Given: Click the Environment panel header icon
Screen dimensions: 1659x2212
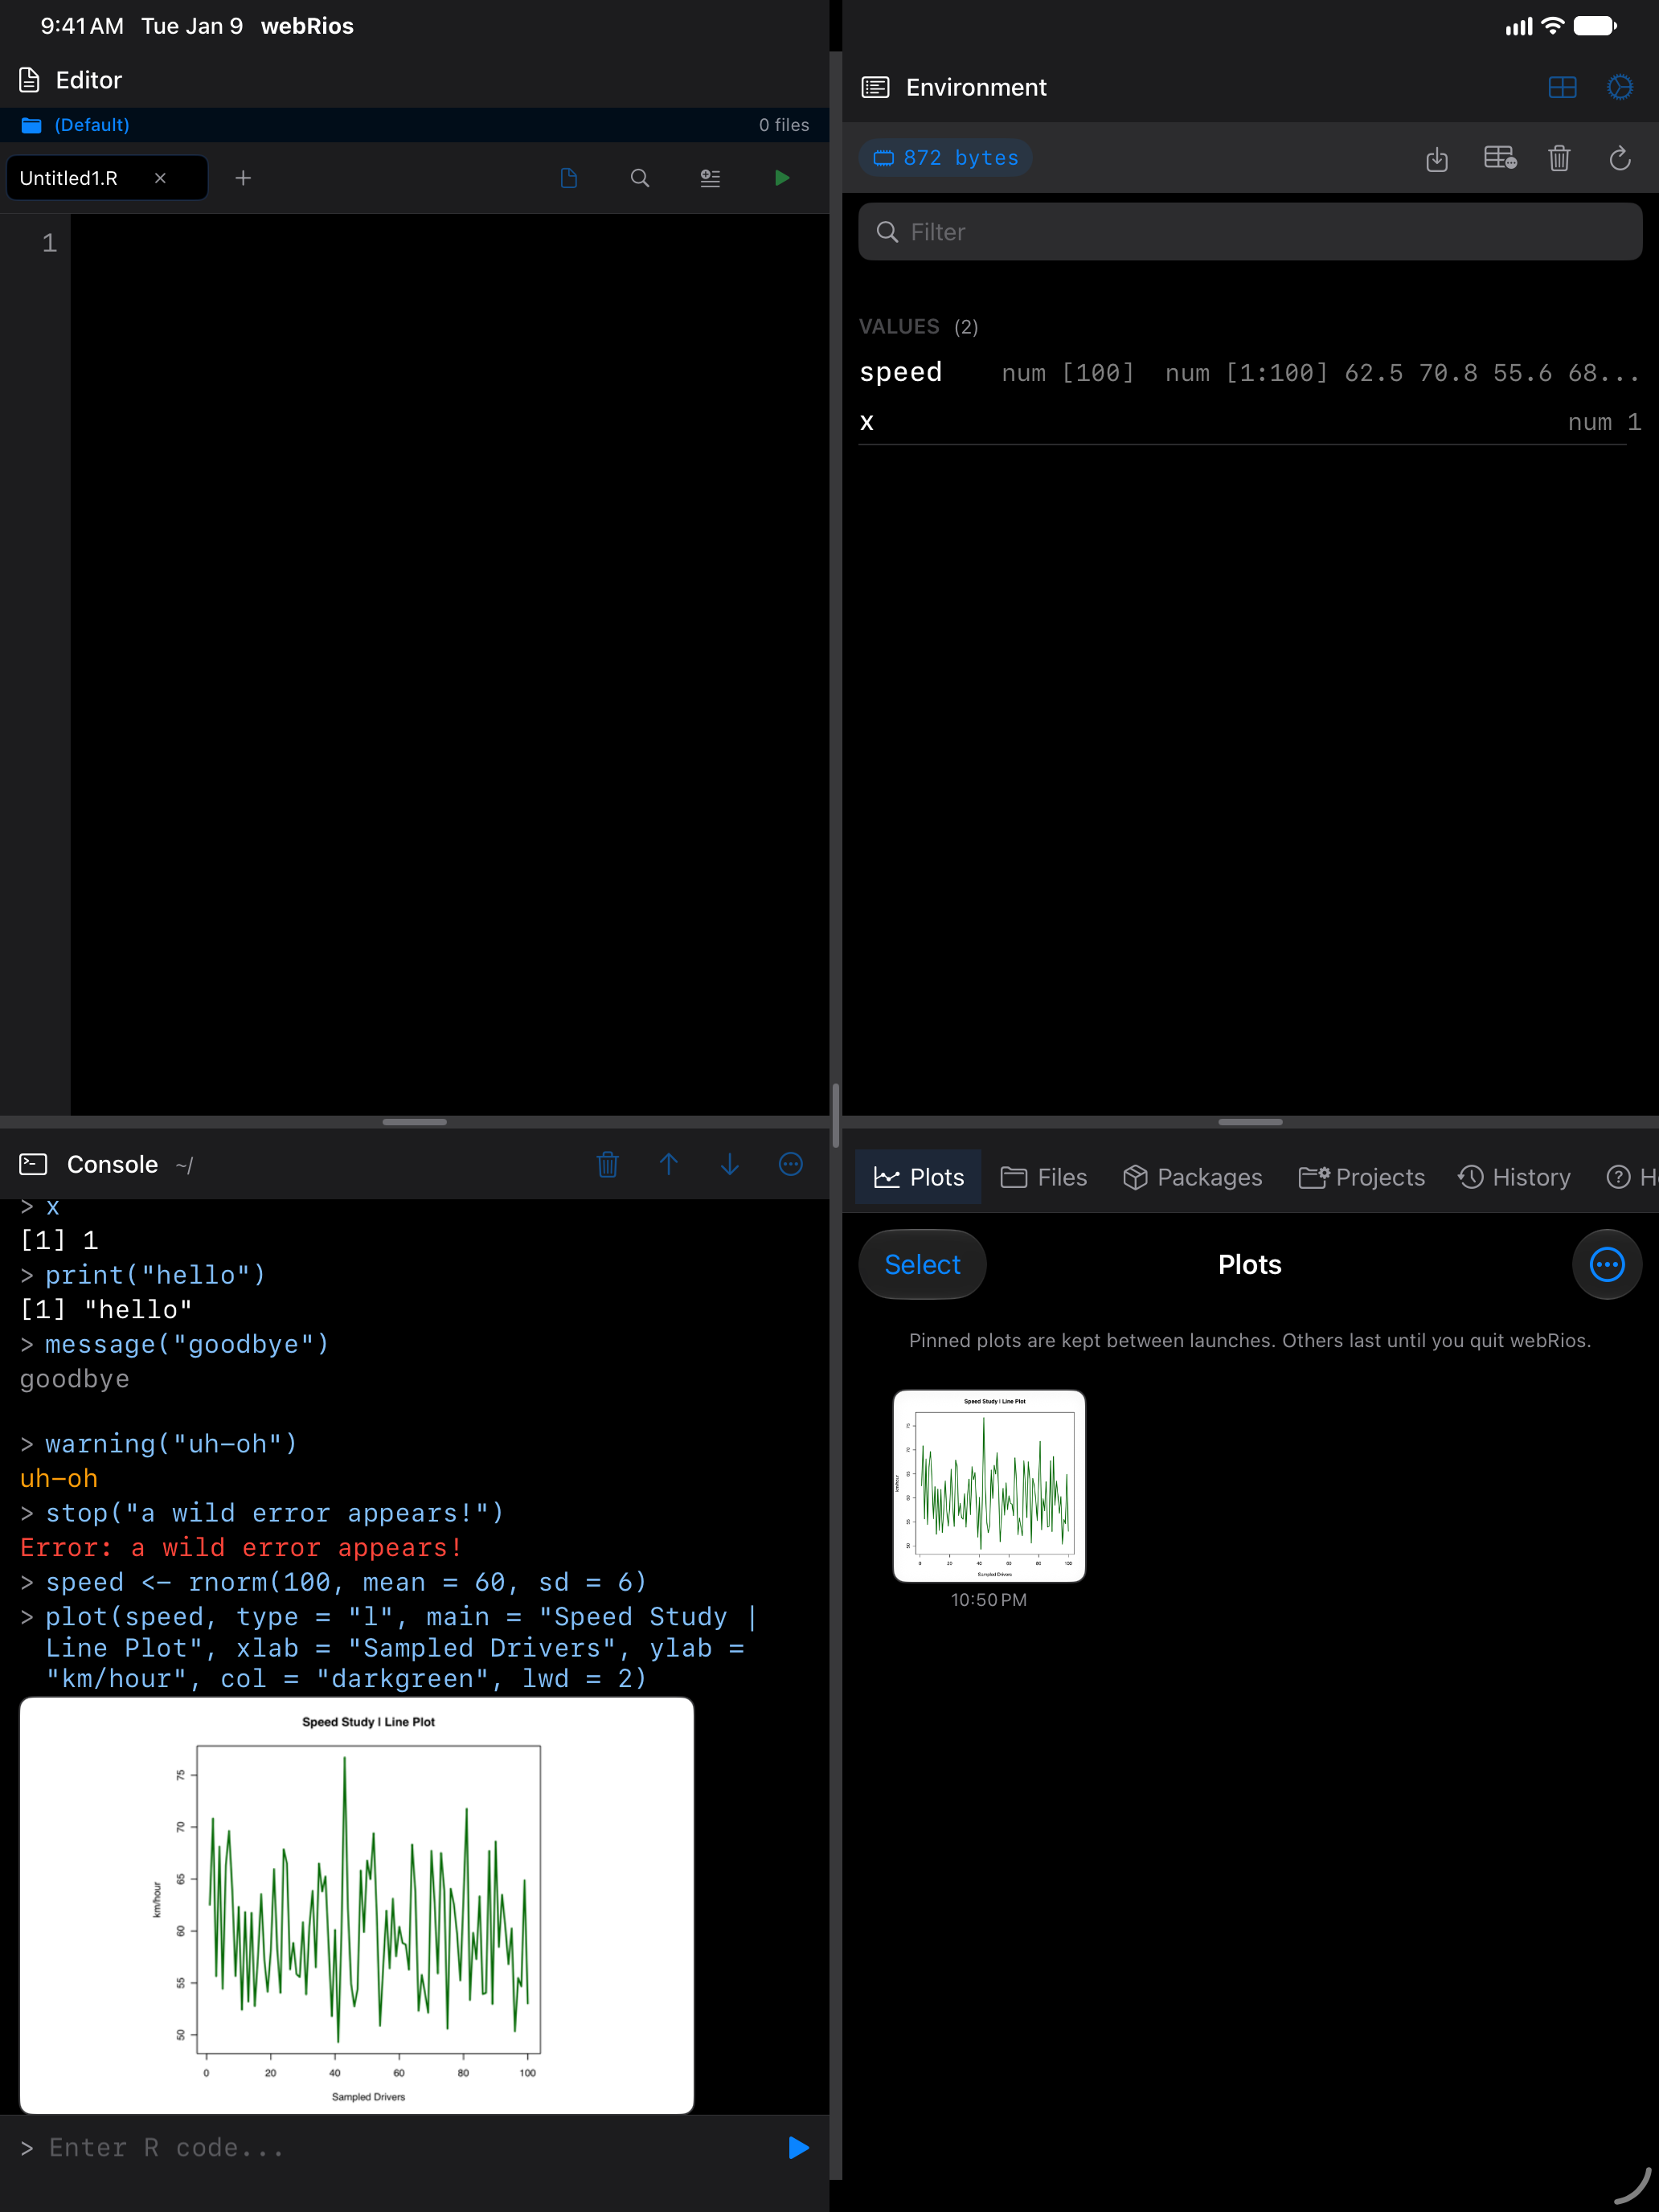Looking at the screenshot, I should (875, 87).
